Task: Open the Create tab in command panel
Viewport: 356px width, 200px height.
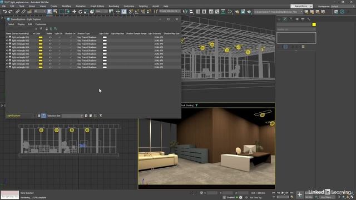Action: point(279,19)
